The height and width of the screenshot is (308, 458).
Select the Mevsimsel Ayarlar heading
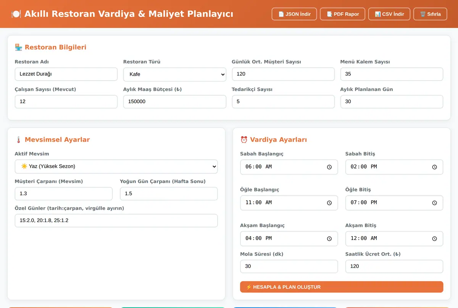pos(52,139)
